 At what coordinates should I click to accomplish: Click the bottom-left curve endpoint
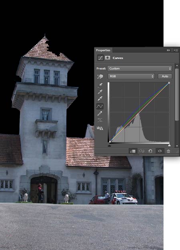coord(110,142)
